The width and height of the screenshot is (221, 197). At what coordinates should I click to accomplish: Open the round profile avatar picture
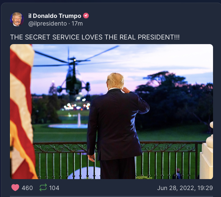(x=17, y=19)
